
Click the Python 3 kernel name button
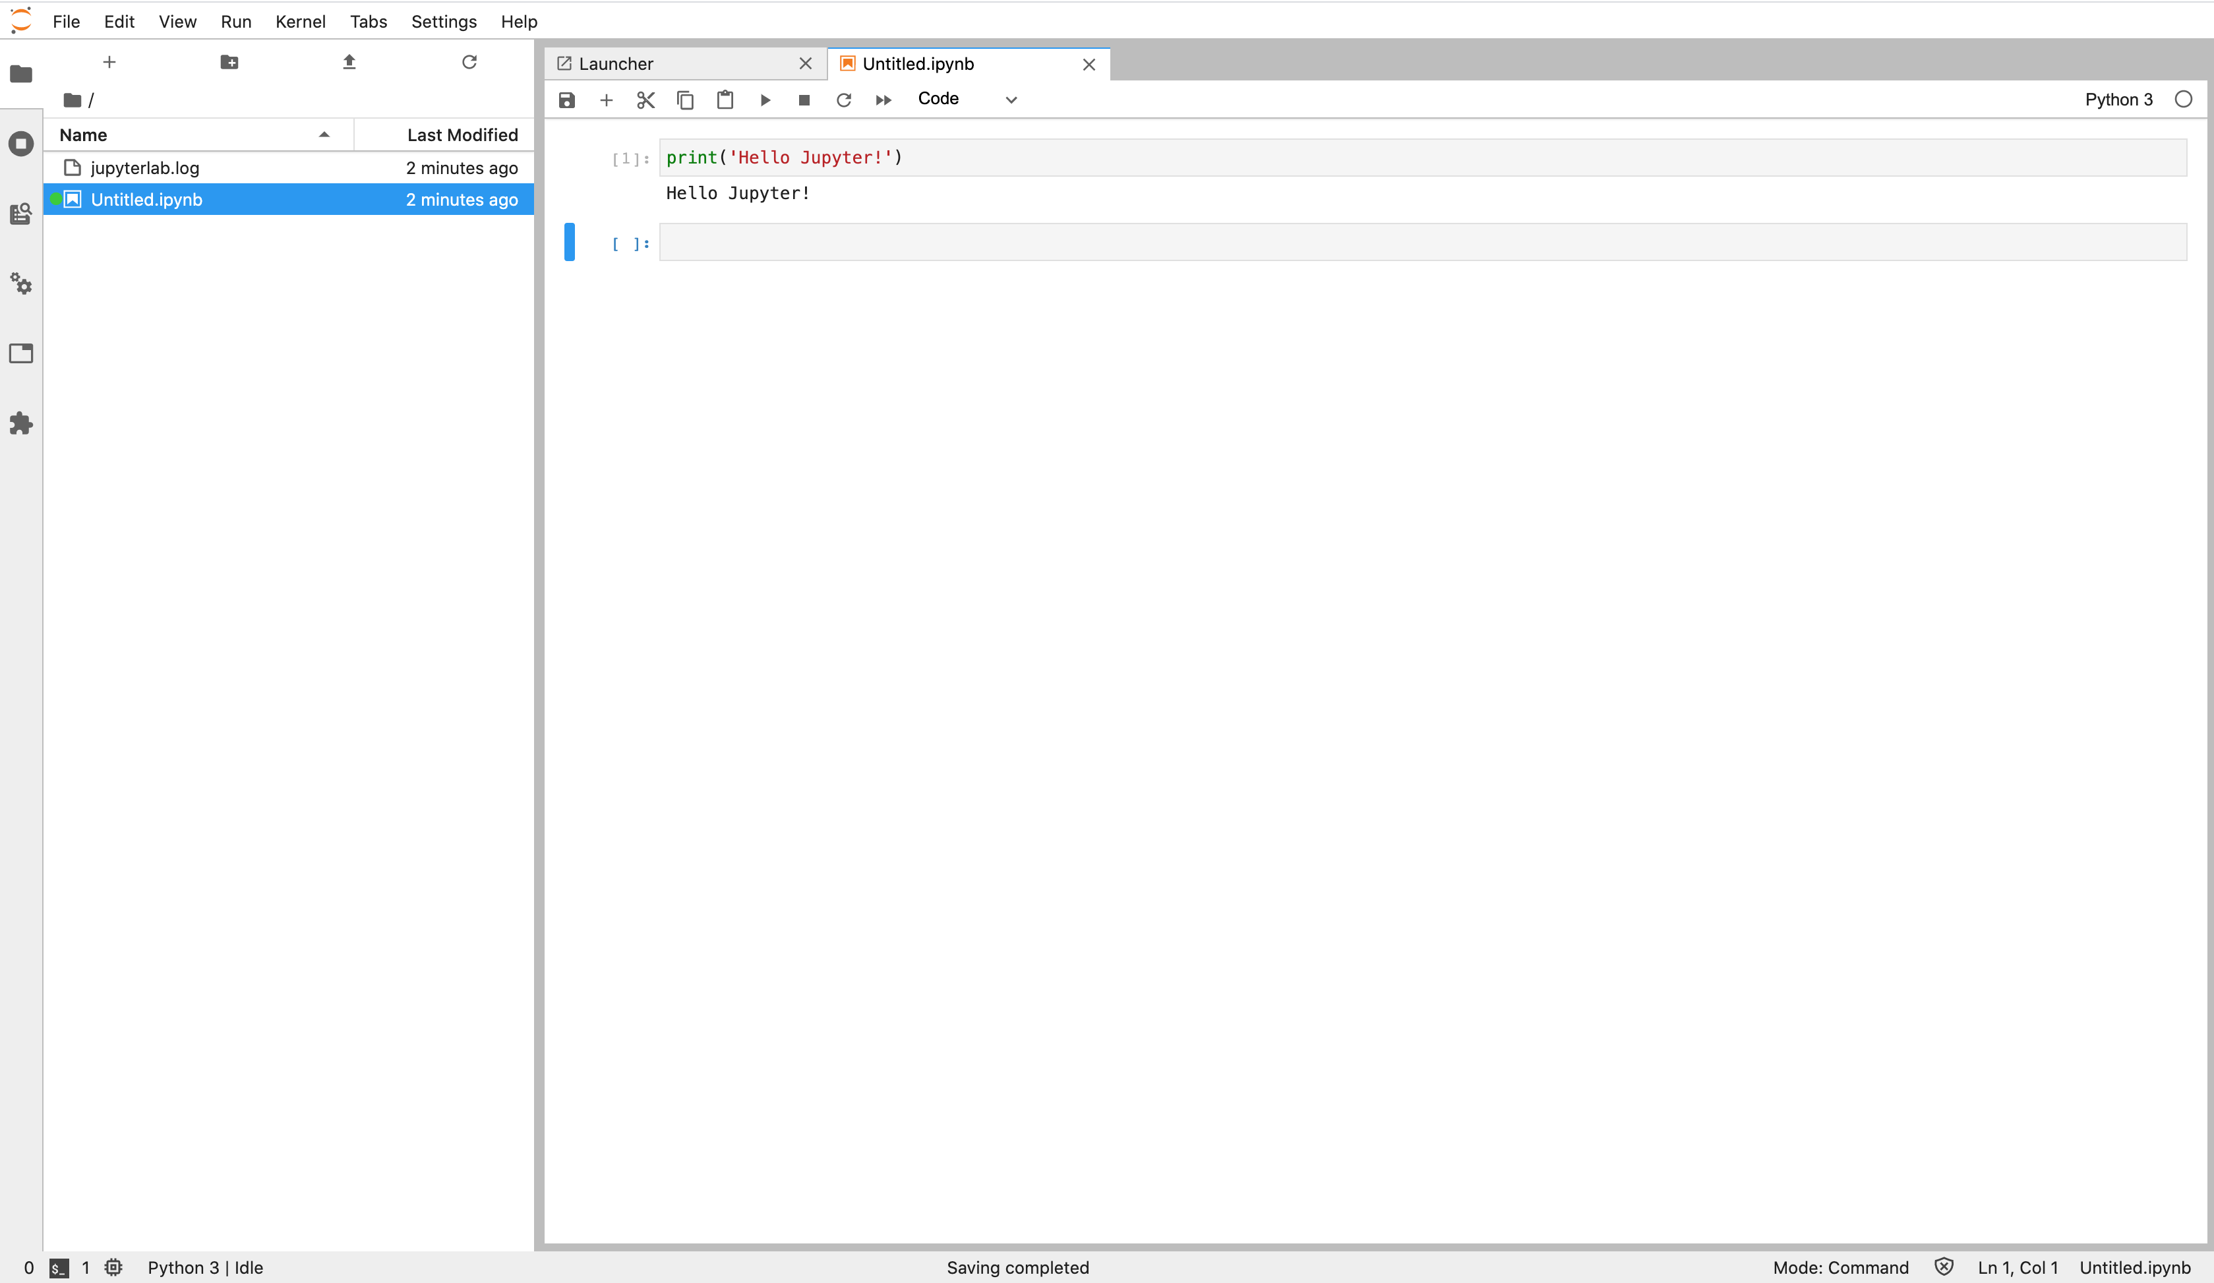pyautogui.click(x=2118, y=100)
